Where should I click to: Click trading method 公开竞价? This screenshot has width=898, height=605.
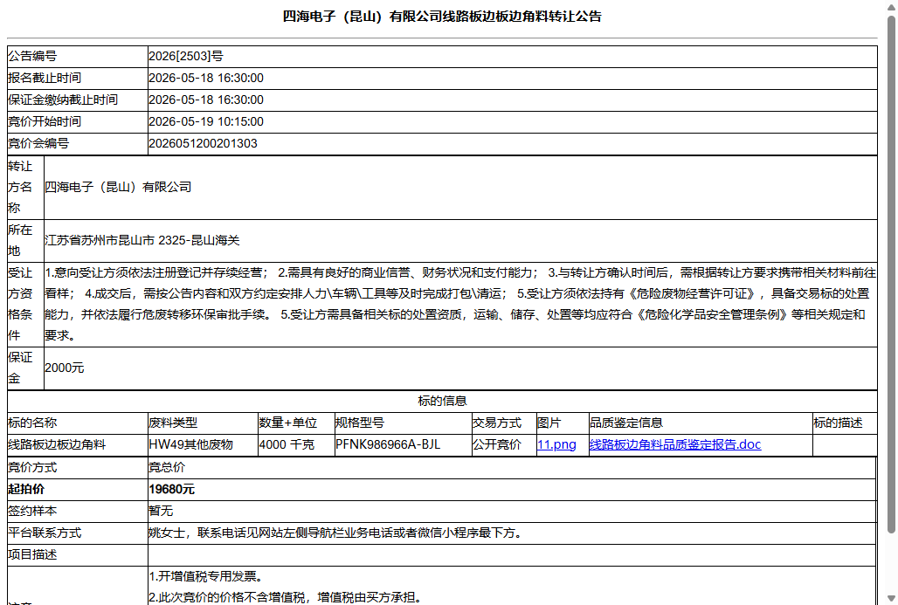point(496,444)
